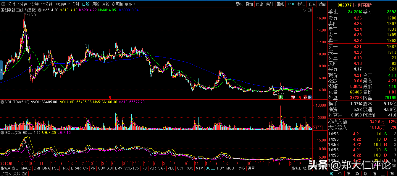Add stock via +自选 button

[x=312, y=4]
